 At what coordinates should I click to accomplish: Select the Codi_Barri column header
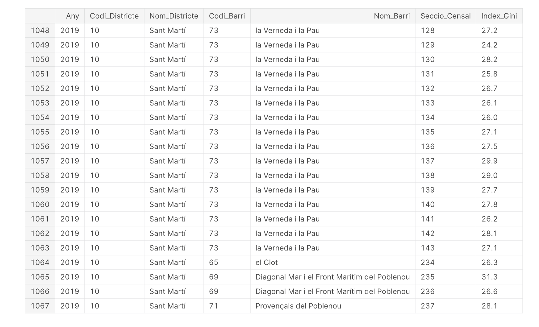pos(227,16)
